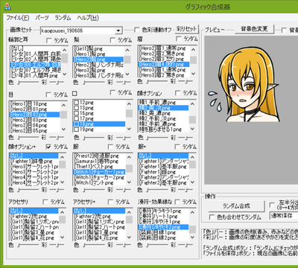Click scroll-up arrow of 眉 list
298x268 pixels.
(193, 50)
